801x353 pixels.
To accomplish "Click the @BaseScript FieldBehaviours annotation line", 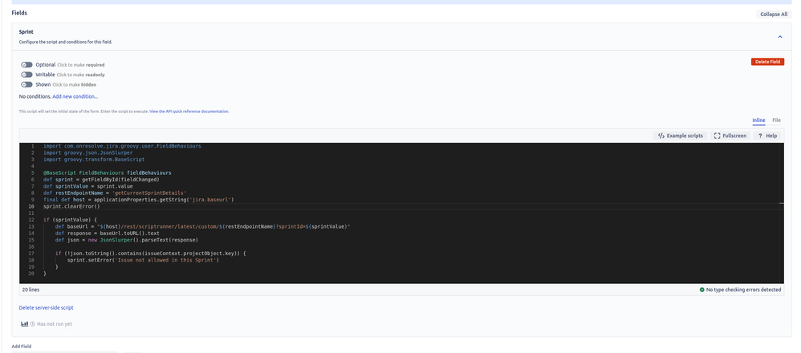I will [108, 172].
